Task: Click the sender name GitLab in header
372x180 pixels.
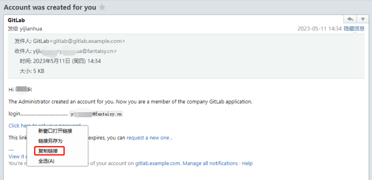Action: [x=16, y=20]
